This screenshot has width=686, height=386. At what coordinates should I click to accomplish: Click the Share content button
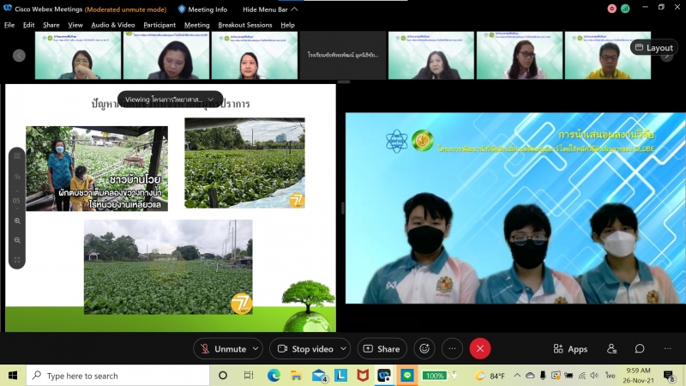click(382, 349)
